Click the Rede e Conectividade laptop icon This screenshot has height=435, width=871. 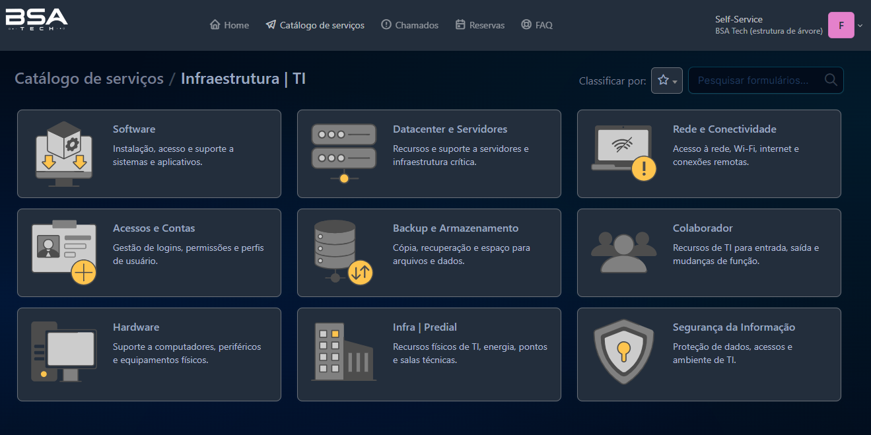[623, 153]
